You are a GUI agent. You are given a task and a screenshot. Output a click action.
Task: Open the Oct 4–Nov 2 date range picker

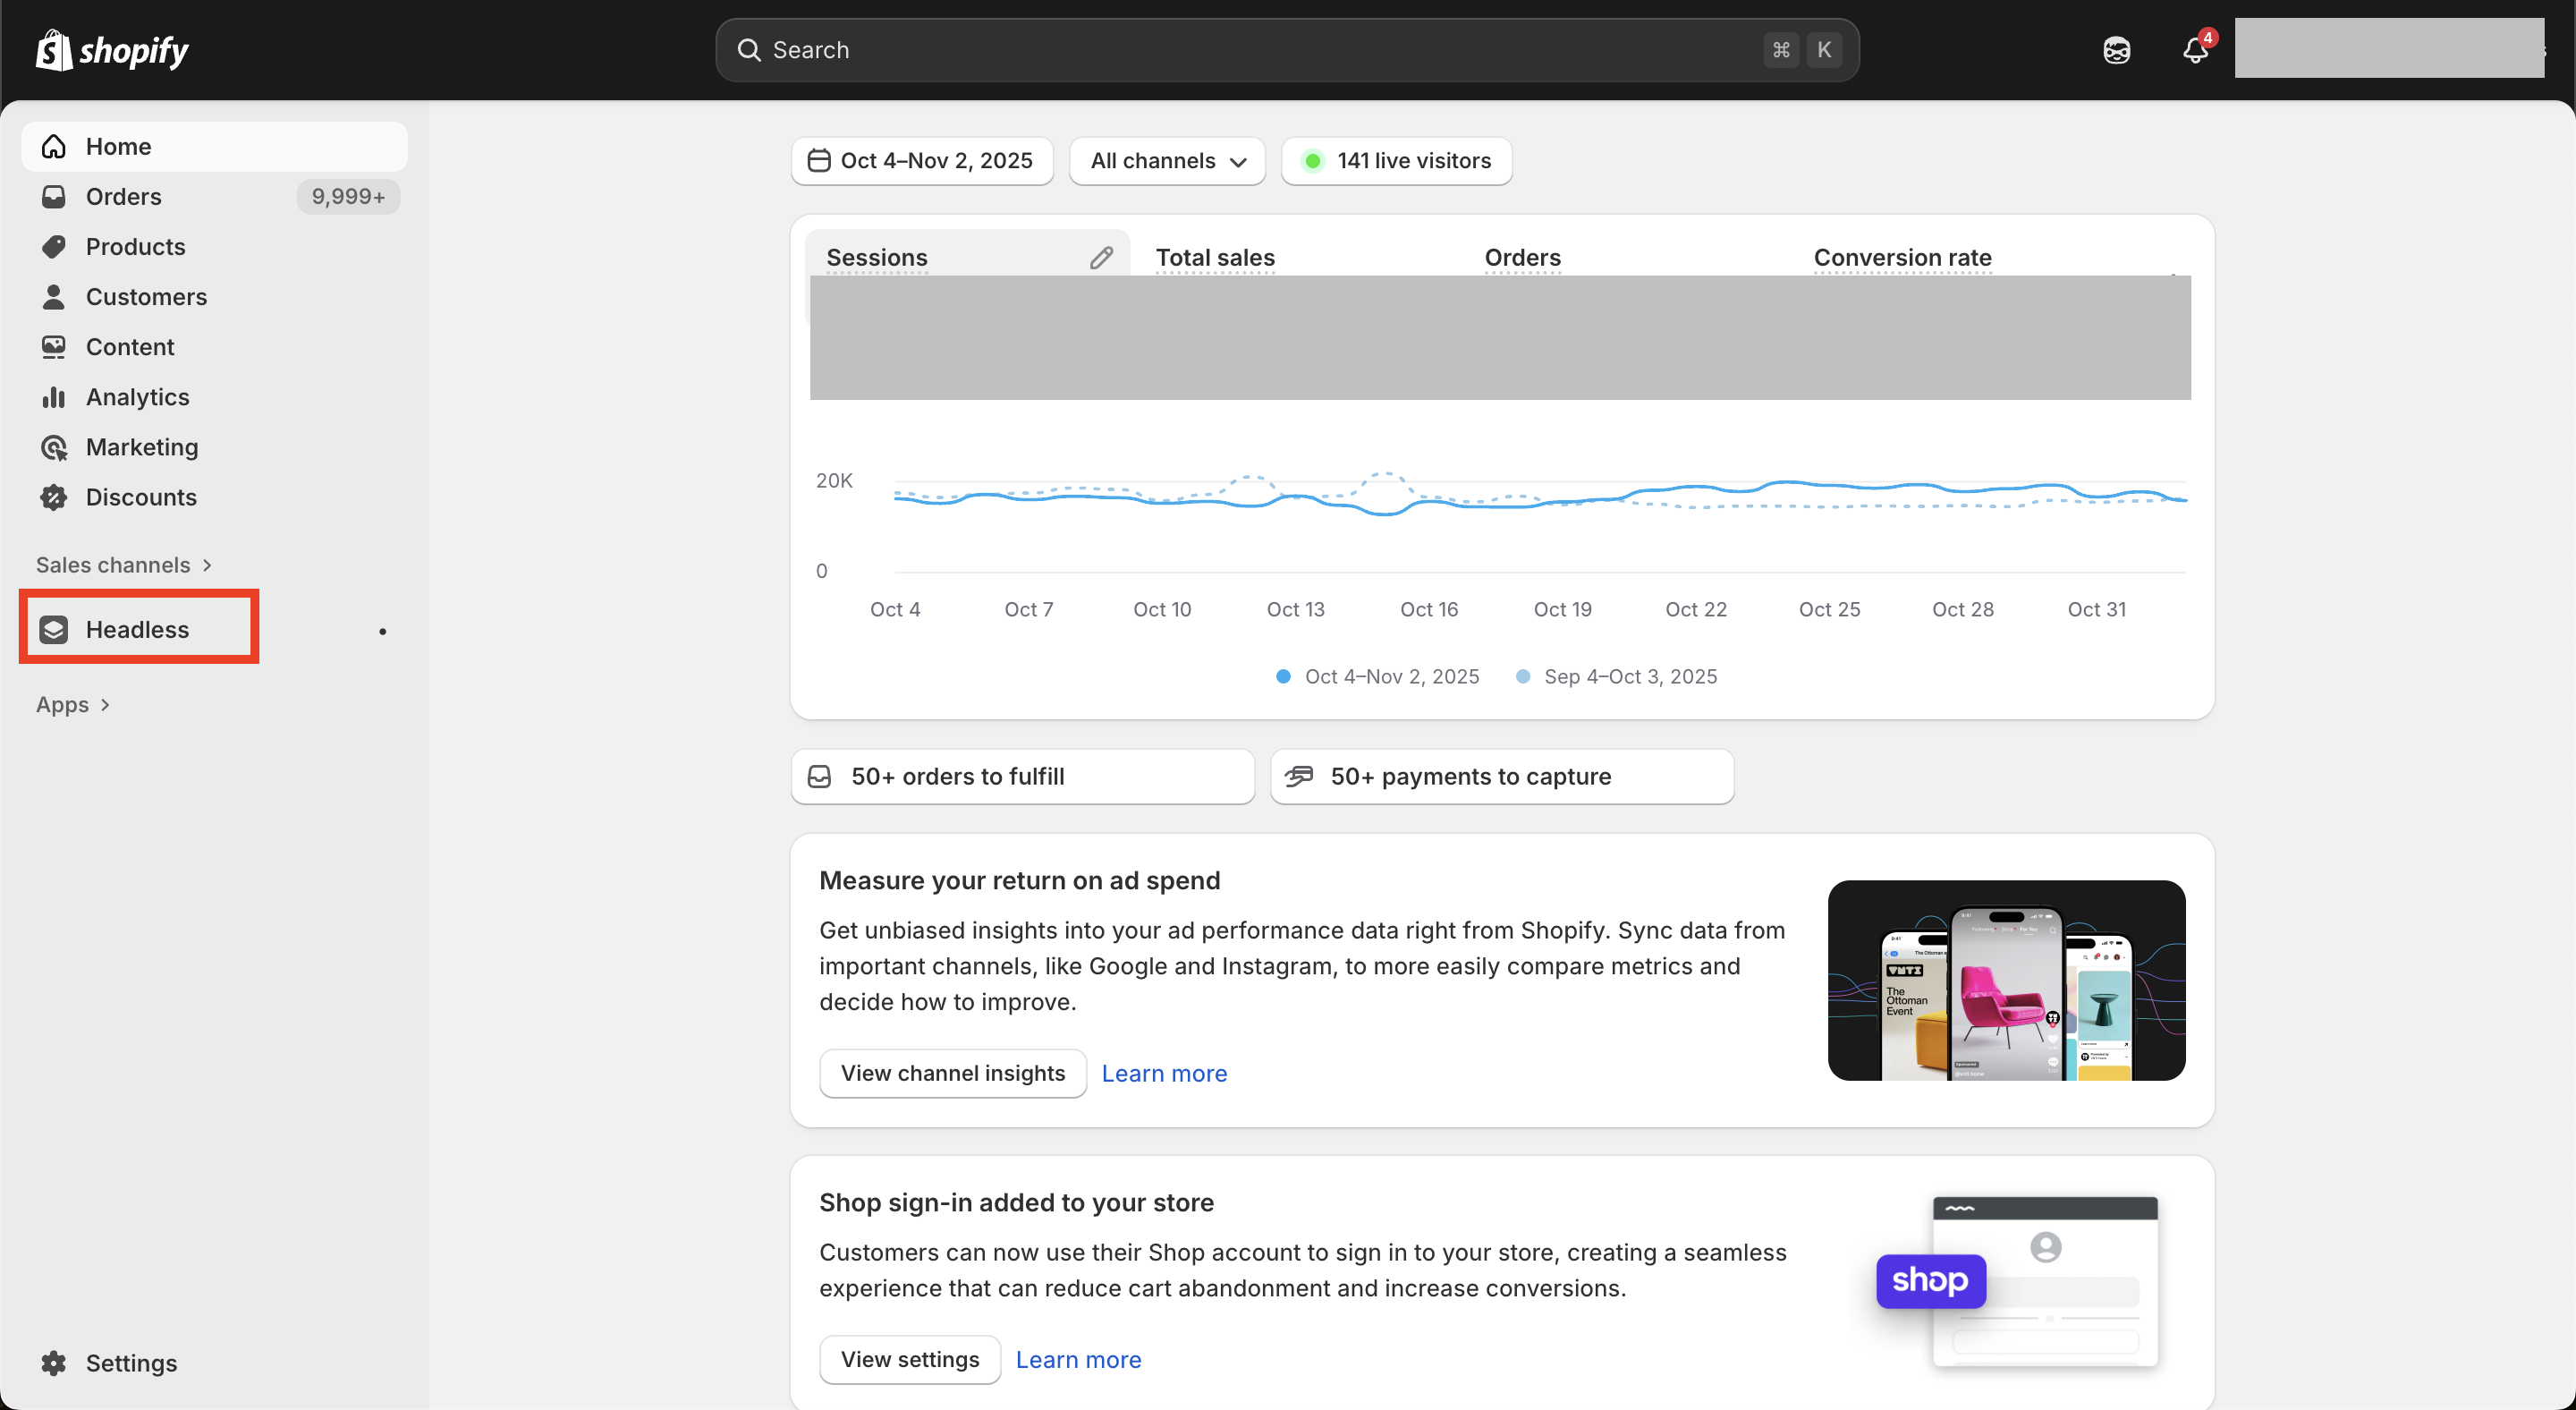(x=921, y=161)
